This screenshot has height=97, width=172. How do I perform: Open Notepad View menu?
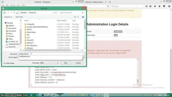click(x=18, y=5)
